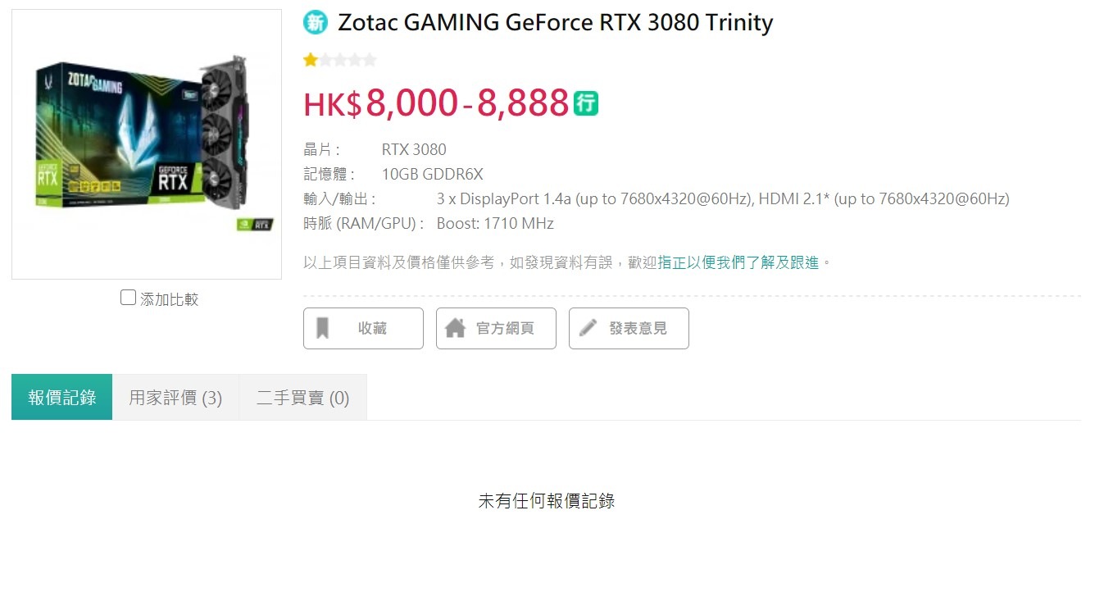Switch to the 報價記錄 tab

61,397
